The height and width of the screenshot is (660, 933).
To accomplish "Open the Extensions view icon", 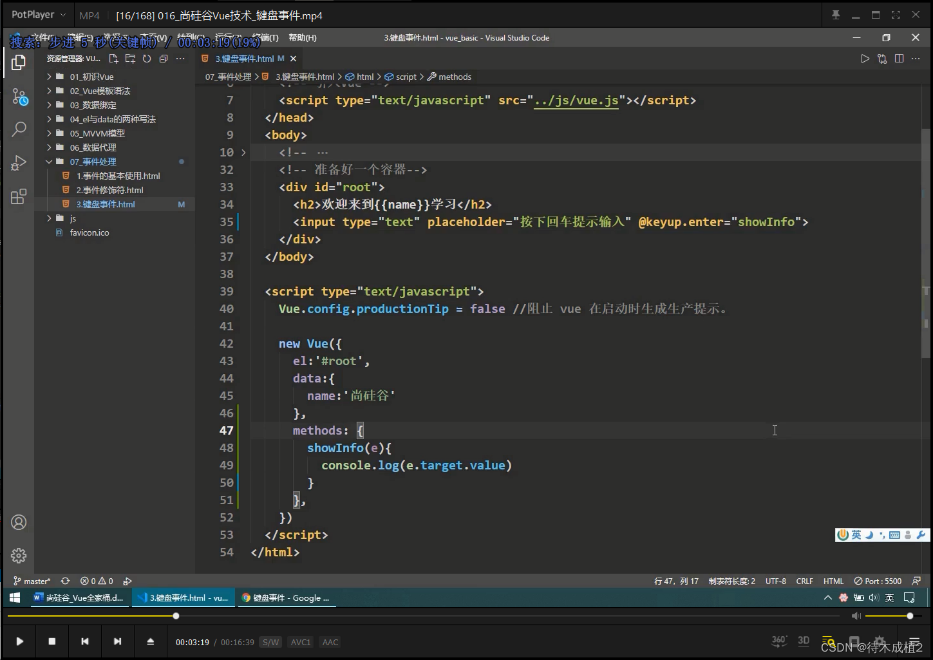I will point(19,196).
